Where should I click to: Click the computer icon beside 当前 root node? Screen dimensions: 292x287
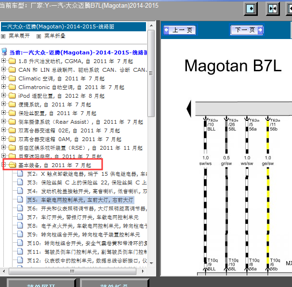[4, 52]
